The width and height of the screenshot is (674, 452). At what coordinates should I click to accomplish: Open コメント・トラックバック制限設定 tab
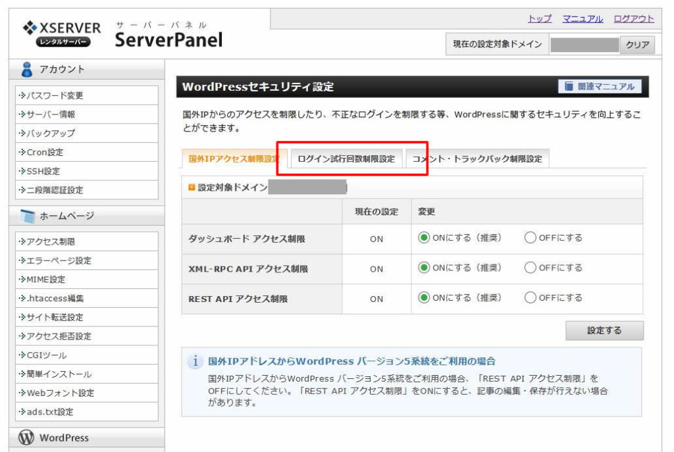point(477,159)
